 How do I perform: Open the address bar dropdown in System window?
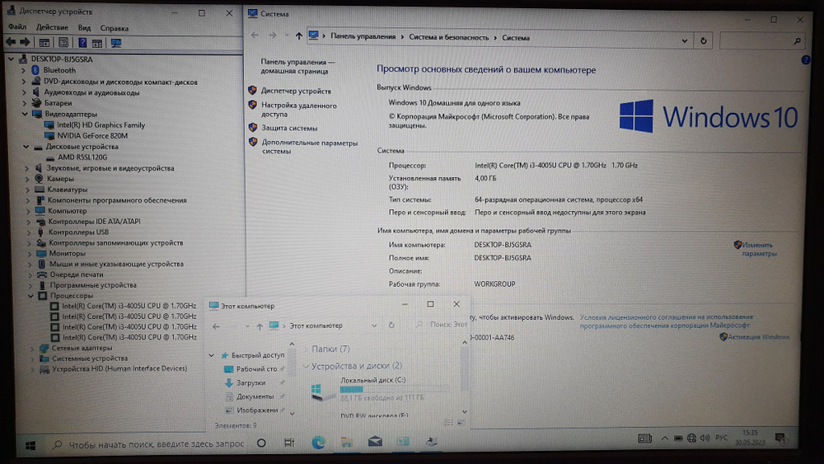[684, 40]
